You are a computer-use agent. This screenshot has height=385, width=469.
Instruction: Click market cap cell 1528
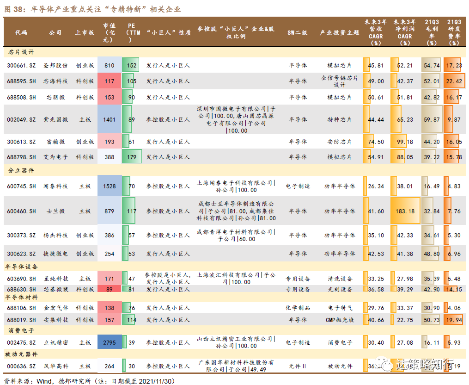pyautogui.click(x=110, y=186)
